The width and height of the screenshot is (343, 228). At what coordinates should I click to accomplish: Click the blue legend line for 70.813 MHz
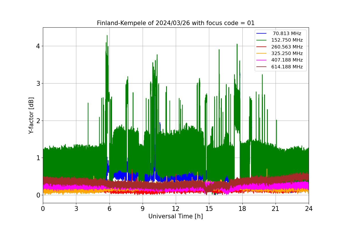262,34
